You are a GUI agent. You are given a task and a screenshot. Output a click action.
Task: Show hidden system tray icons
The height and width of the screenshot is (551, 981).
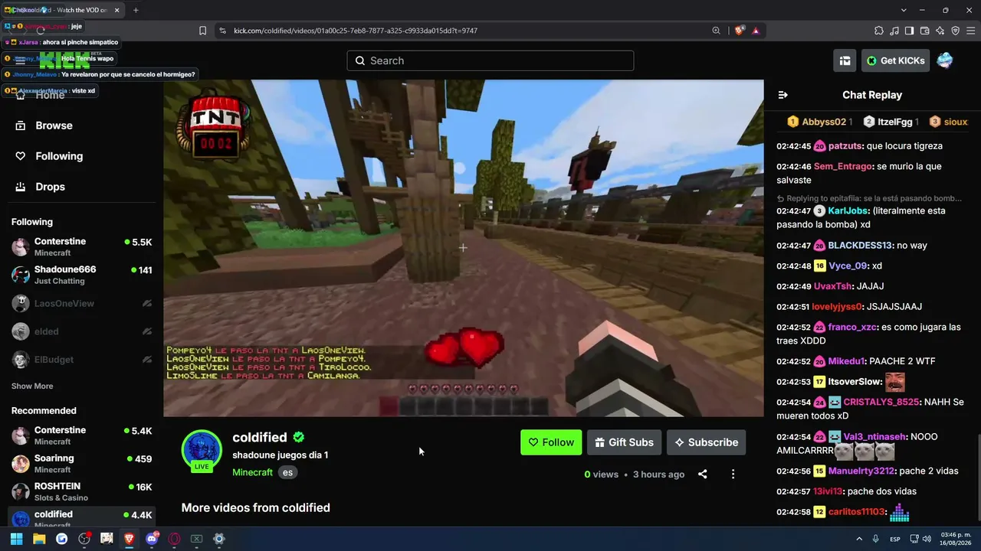859,540
